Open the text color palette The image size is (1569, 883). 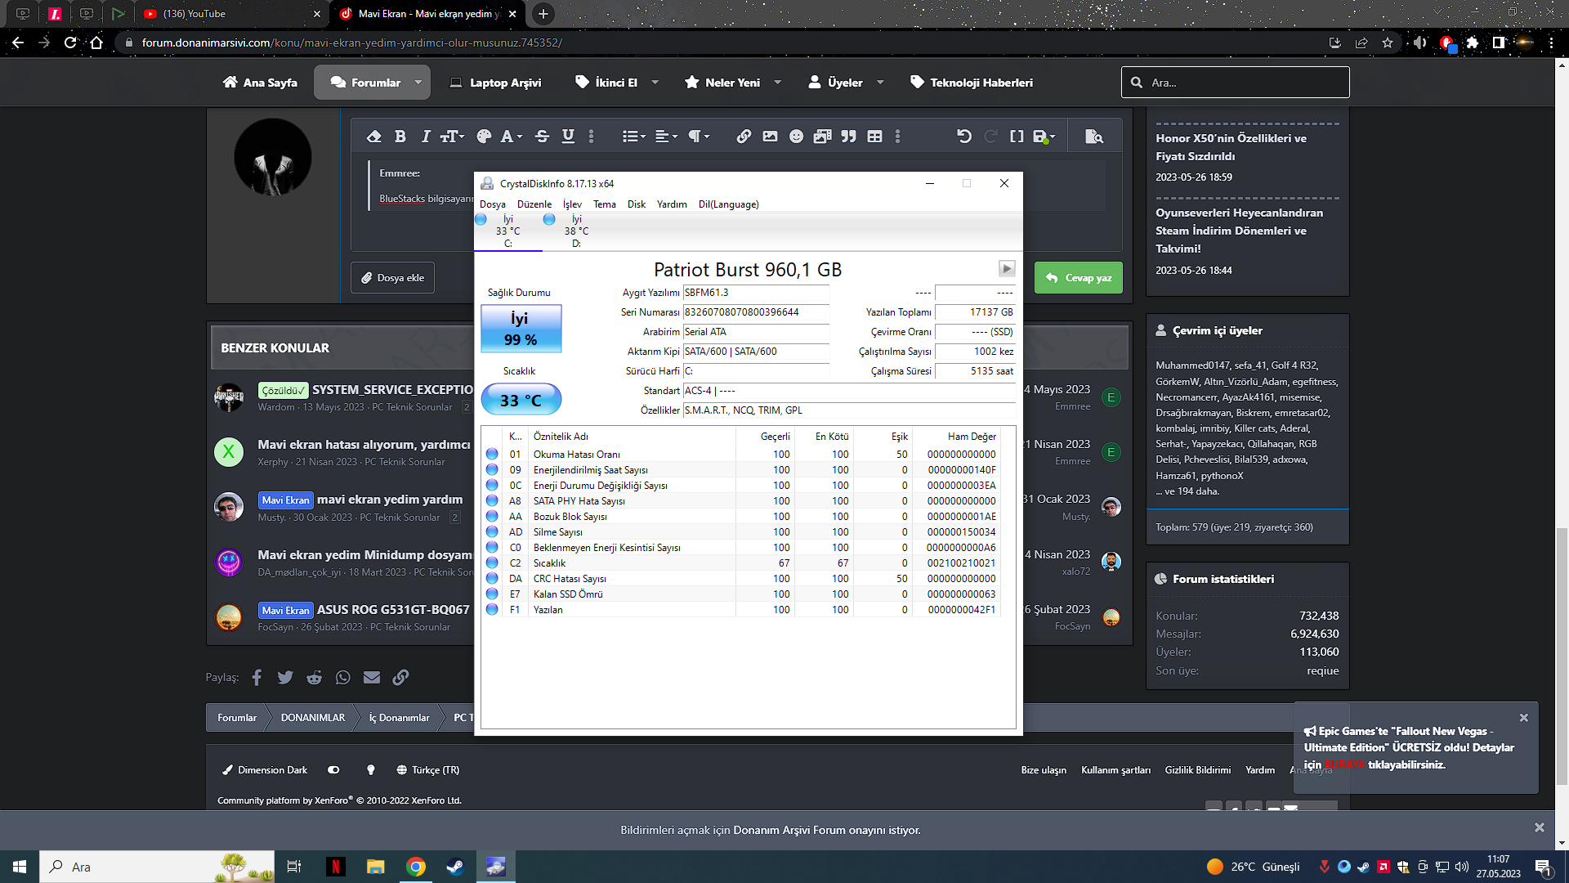[484, 137]
